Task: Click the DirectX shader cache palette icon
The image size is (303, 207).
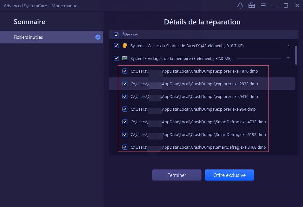Action: (x=125, y=46)
